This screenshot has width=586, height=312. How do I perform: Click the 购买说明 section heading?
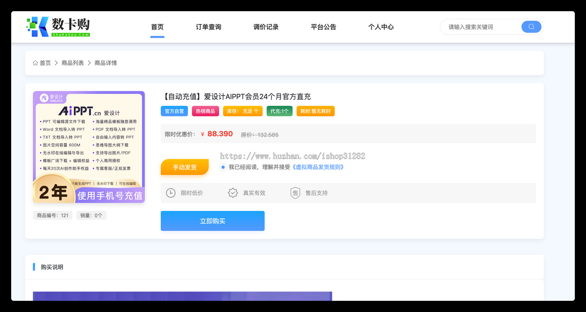[x=52, y=267]
